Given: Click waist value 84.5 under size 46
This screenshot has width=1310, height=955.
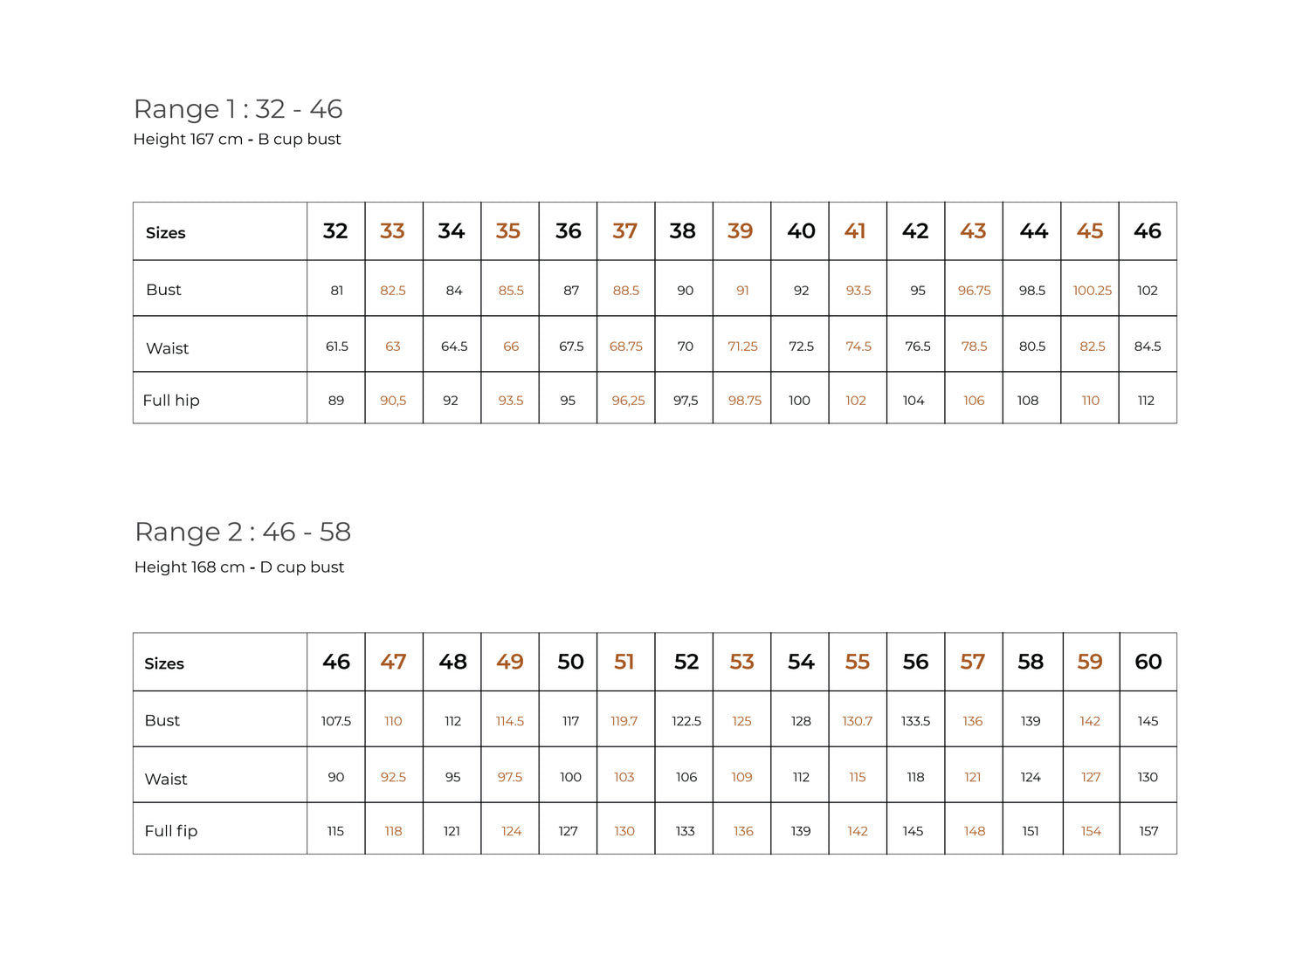Looking at the screenshot, I should 1148,347.
